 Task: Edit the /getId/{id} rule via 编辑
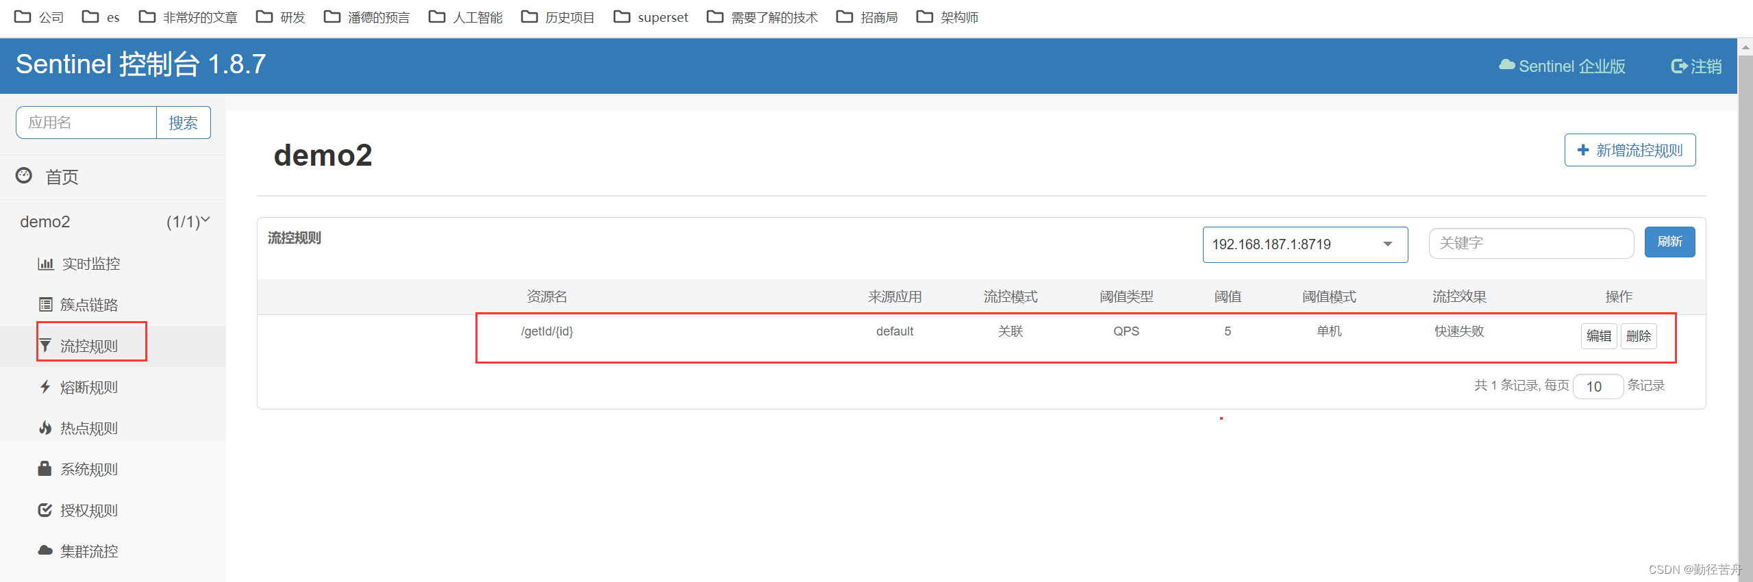coord(1599,336)
